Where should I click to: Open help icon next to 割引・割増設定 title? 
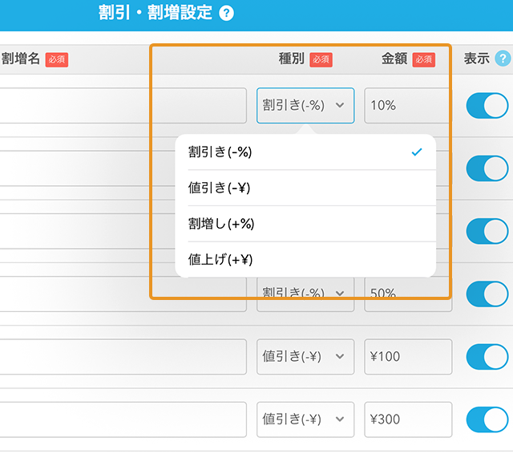(226, 14)
